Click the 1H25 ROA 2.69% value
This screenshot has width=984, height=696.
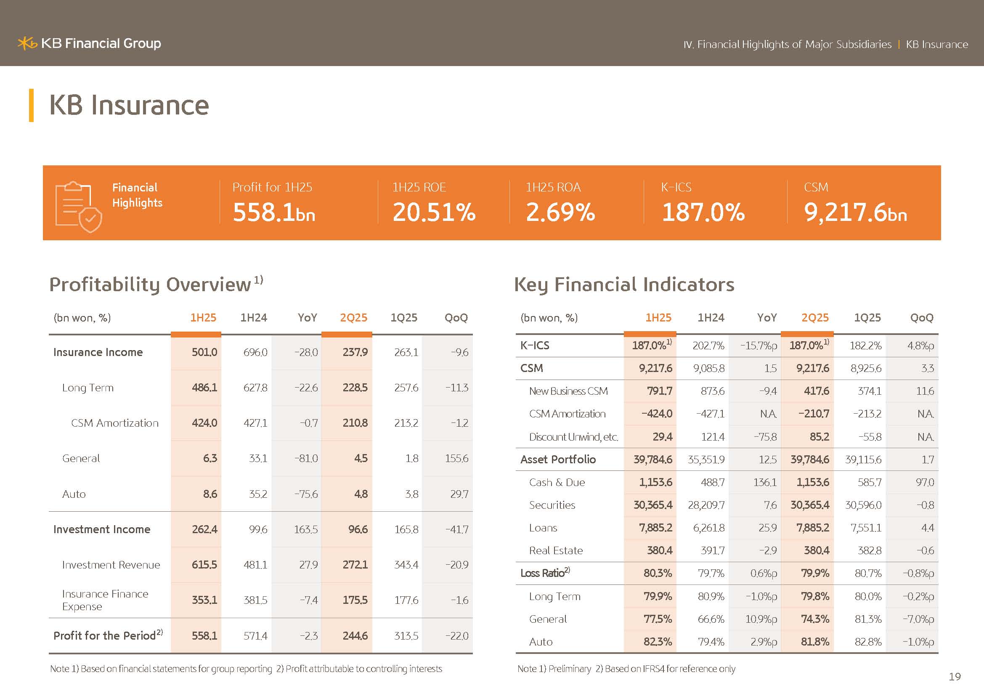[x=560, y=213]
